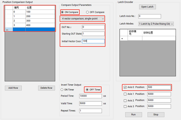Viewport: 181px width, 120px height.
Task: Uncheck the Axis 0 checkbox
Action: [x=125, y=87]
